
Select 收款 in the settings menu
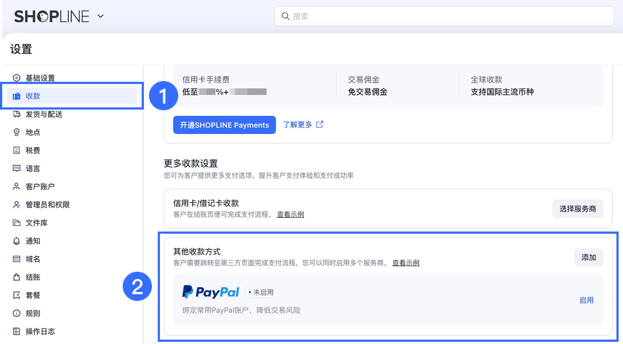[72, 96]
